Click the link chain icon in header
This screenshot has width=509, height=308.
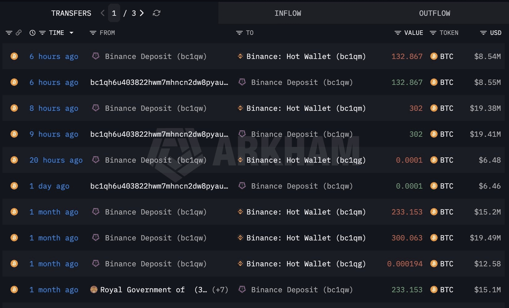click(x=19, y=32)
